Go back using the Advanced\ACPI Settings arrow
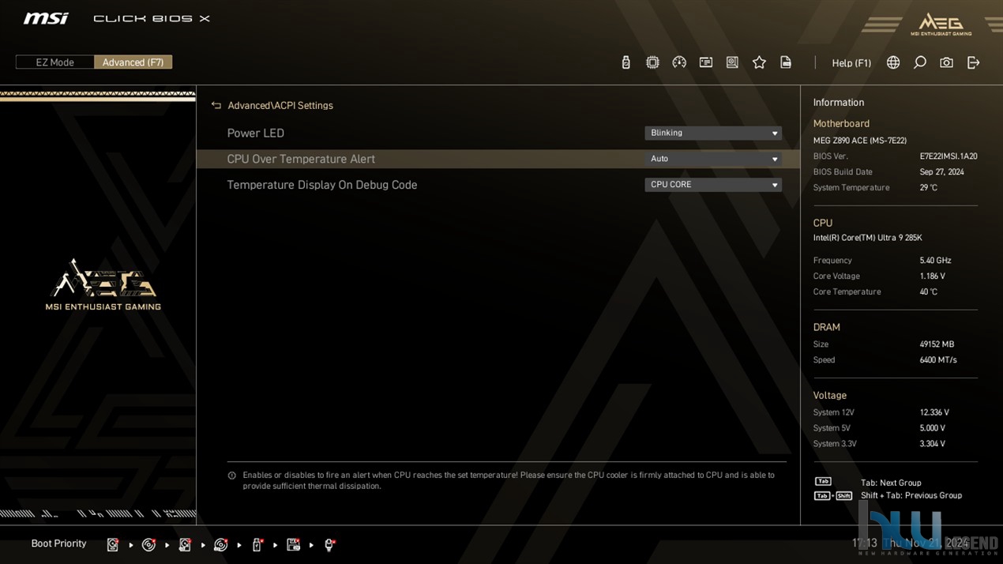The image size is (1003, 564). tap(216, 105)
